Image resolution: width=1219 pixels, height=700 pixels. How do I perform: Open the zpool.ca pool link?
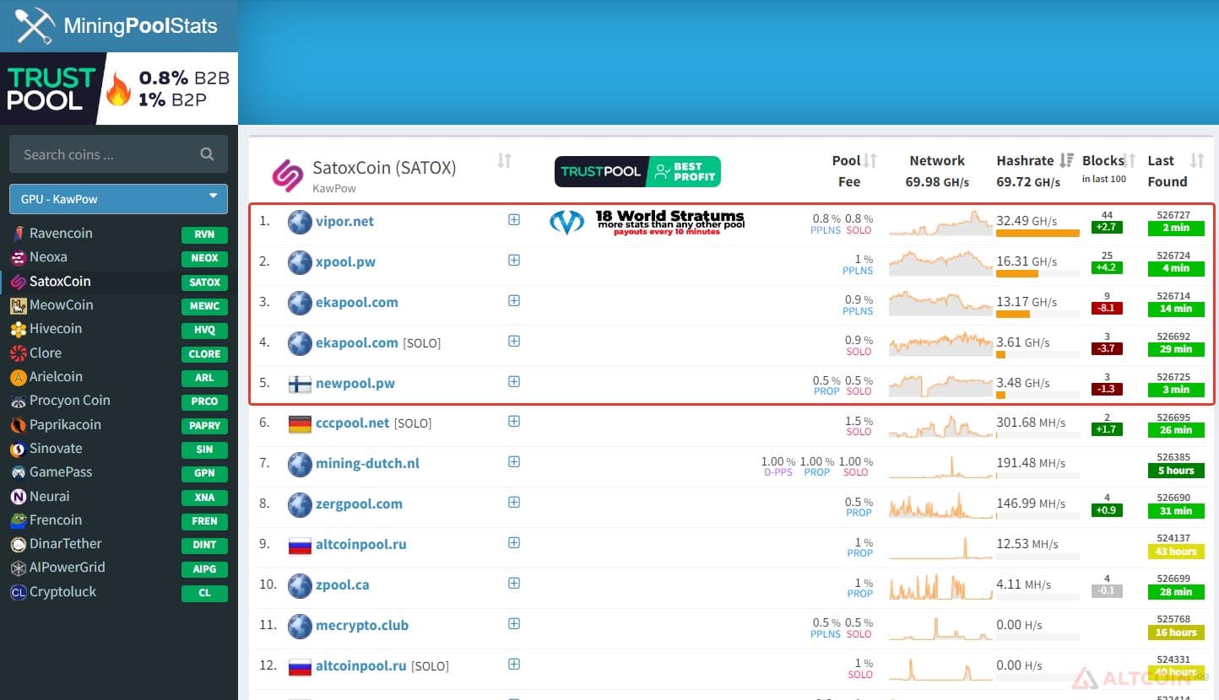[343, 584]
